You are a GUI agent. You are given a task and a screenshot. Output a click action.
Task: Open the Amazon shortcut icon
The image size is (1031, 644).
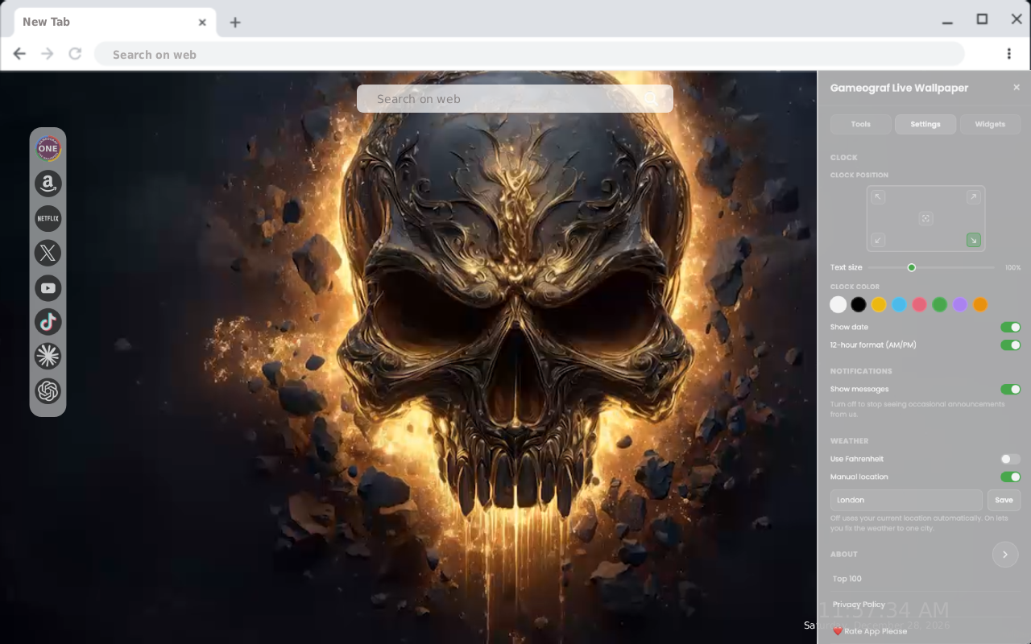tap(48, 184)
